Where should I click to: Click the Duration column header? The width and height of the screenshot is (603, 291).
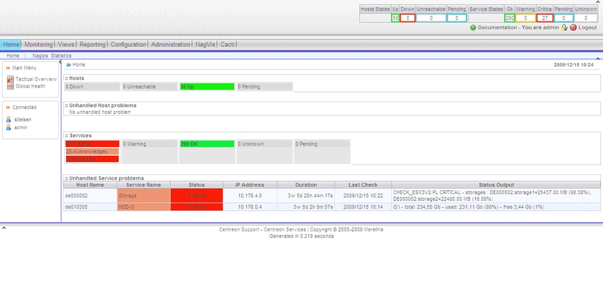[306, 185]
